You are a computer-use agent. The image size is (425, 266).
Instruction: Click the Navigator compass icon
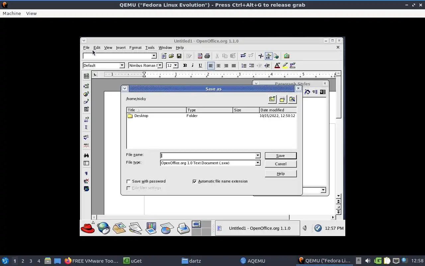(261, 56)
